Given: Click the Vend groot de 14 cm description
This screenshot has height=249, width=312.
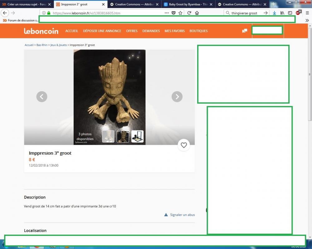Looking at the screenshot, I should pyautogui.click(x=70, y=206).
